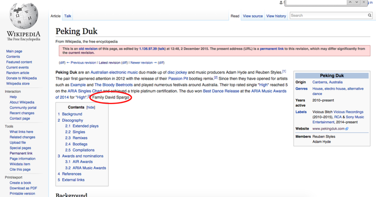Open Related changes tool
This screenshot has width=376, height=197.
[x=22, y=137]
